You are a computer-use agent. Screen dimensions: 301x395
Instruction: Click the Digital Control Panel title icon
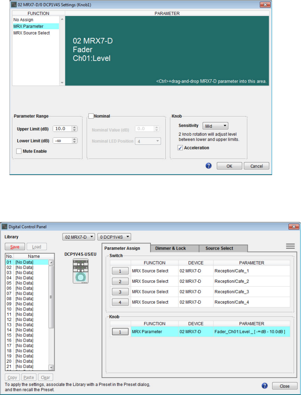click(x=5, y=226)
